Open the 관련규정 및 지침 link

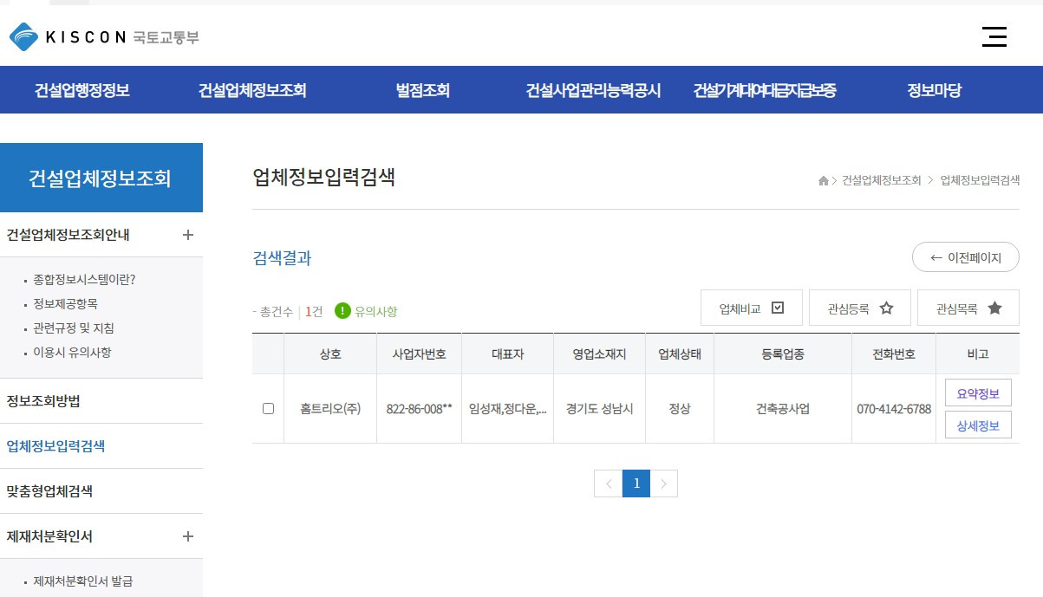74,328
